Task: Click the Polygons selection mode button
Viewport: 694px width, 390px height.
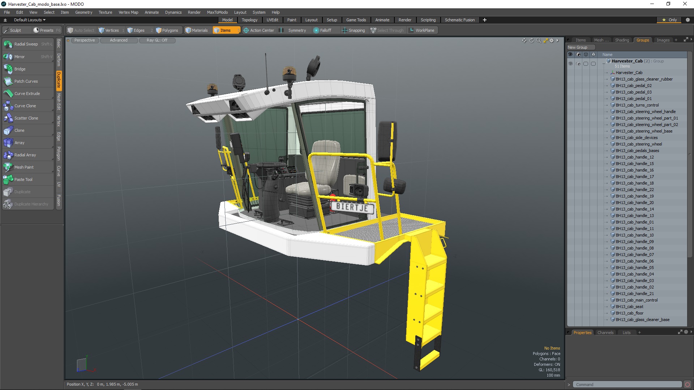Action: pos(167,30)
